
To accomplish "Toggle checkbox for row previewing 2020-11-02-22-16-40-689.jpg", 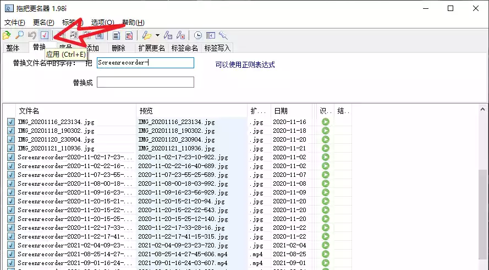I will 11,166.
